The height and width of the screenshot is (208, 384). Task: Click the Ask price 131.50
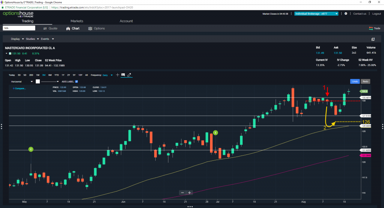[338, 53]
